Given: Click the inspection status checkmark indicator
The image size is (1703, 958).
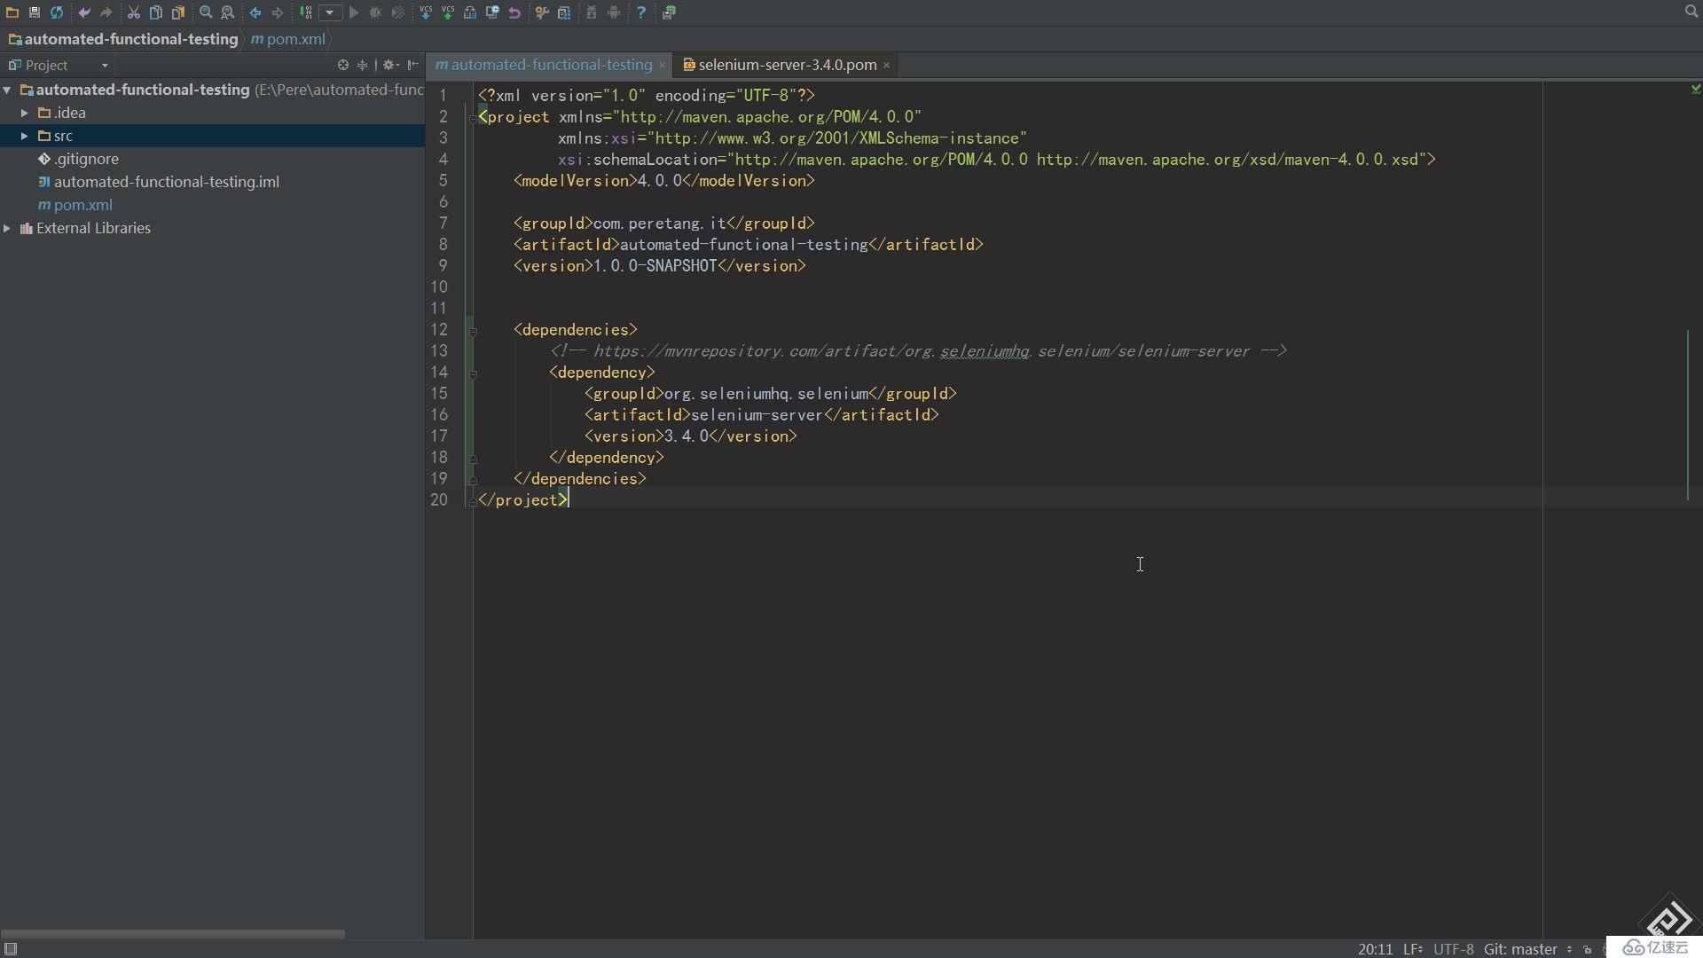Looking at the screenshot, I should pos(1695,89).
